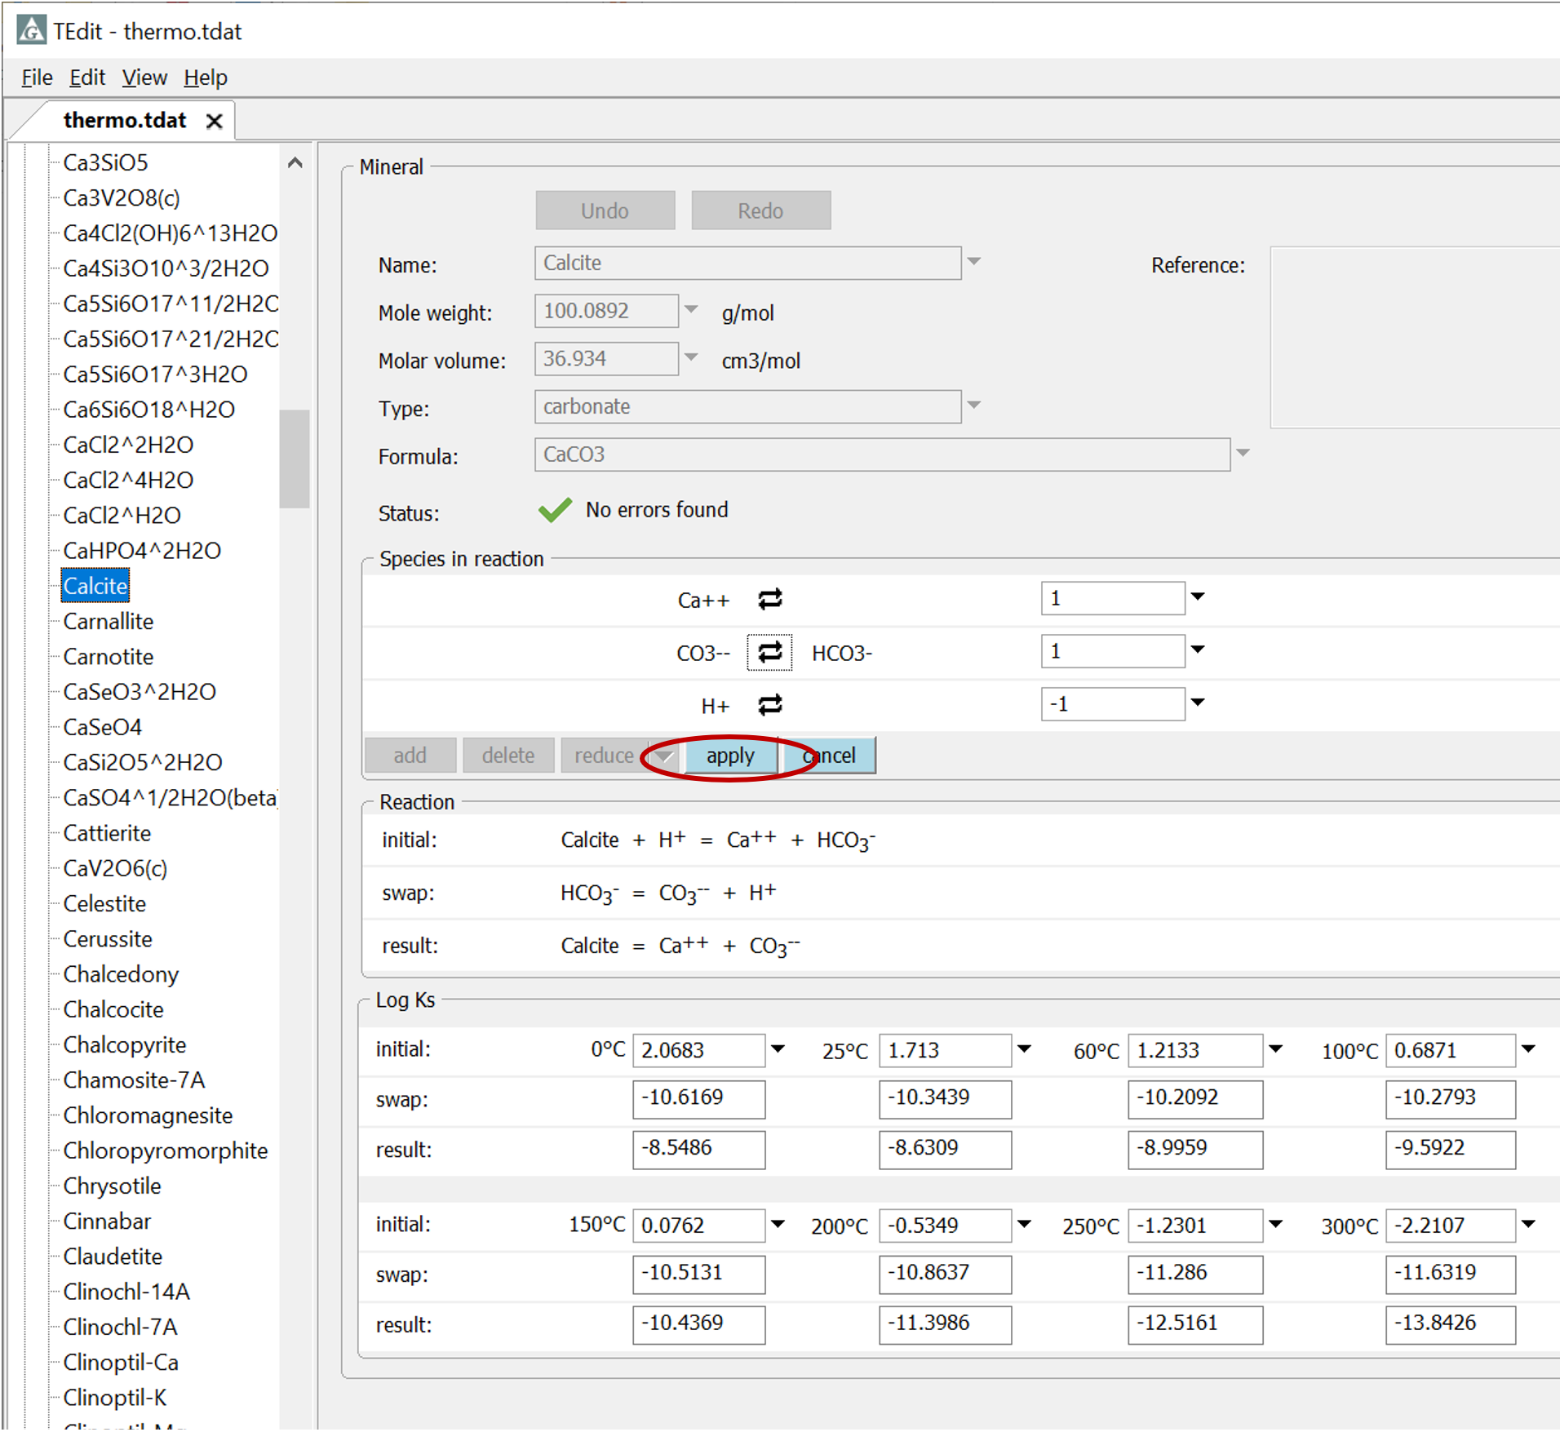Open the 300°C log K dropdown
This screenshot has width=1560, height=1432.
(1529, 1224)
